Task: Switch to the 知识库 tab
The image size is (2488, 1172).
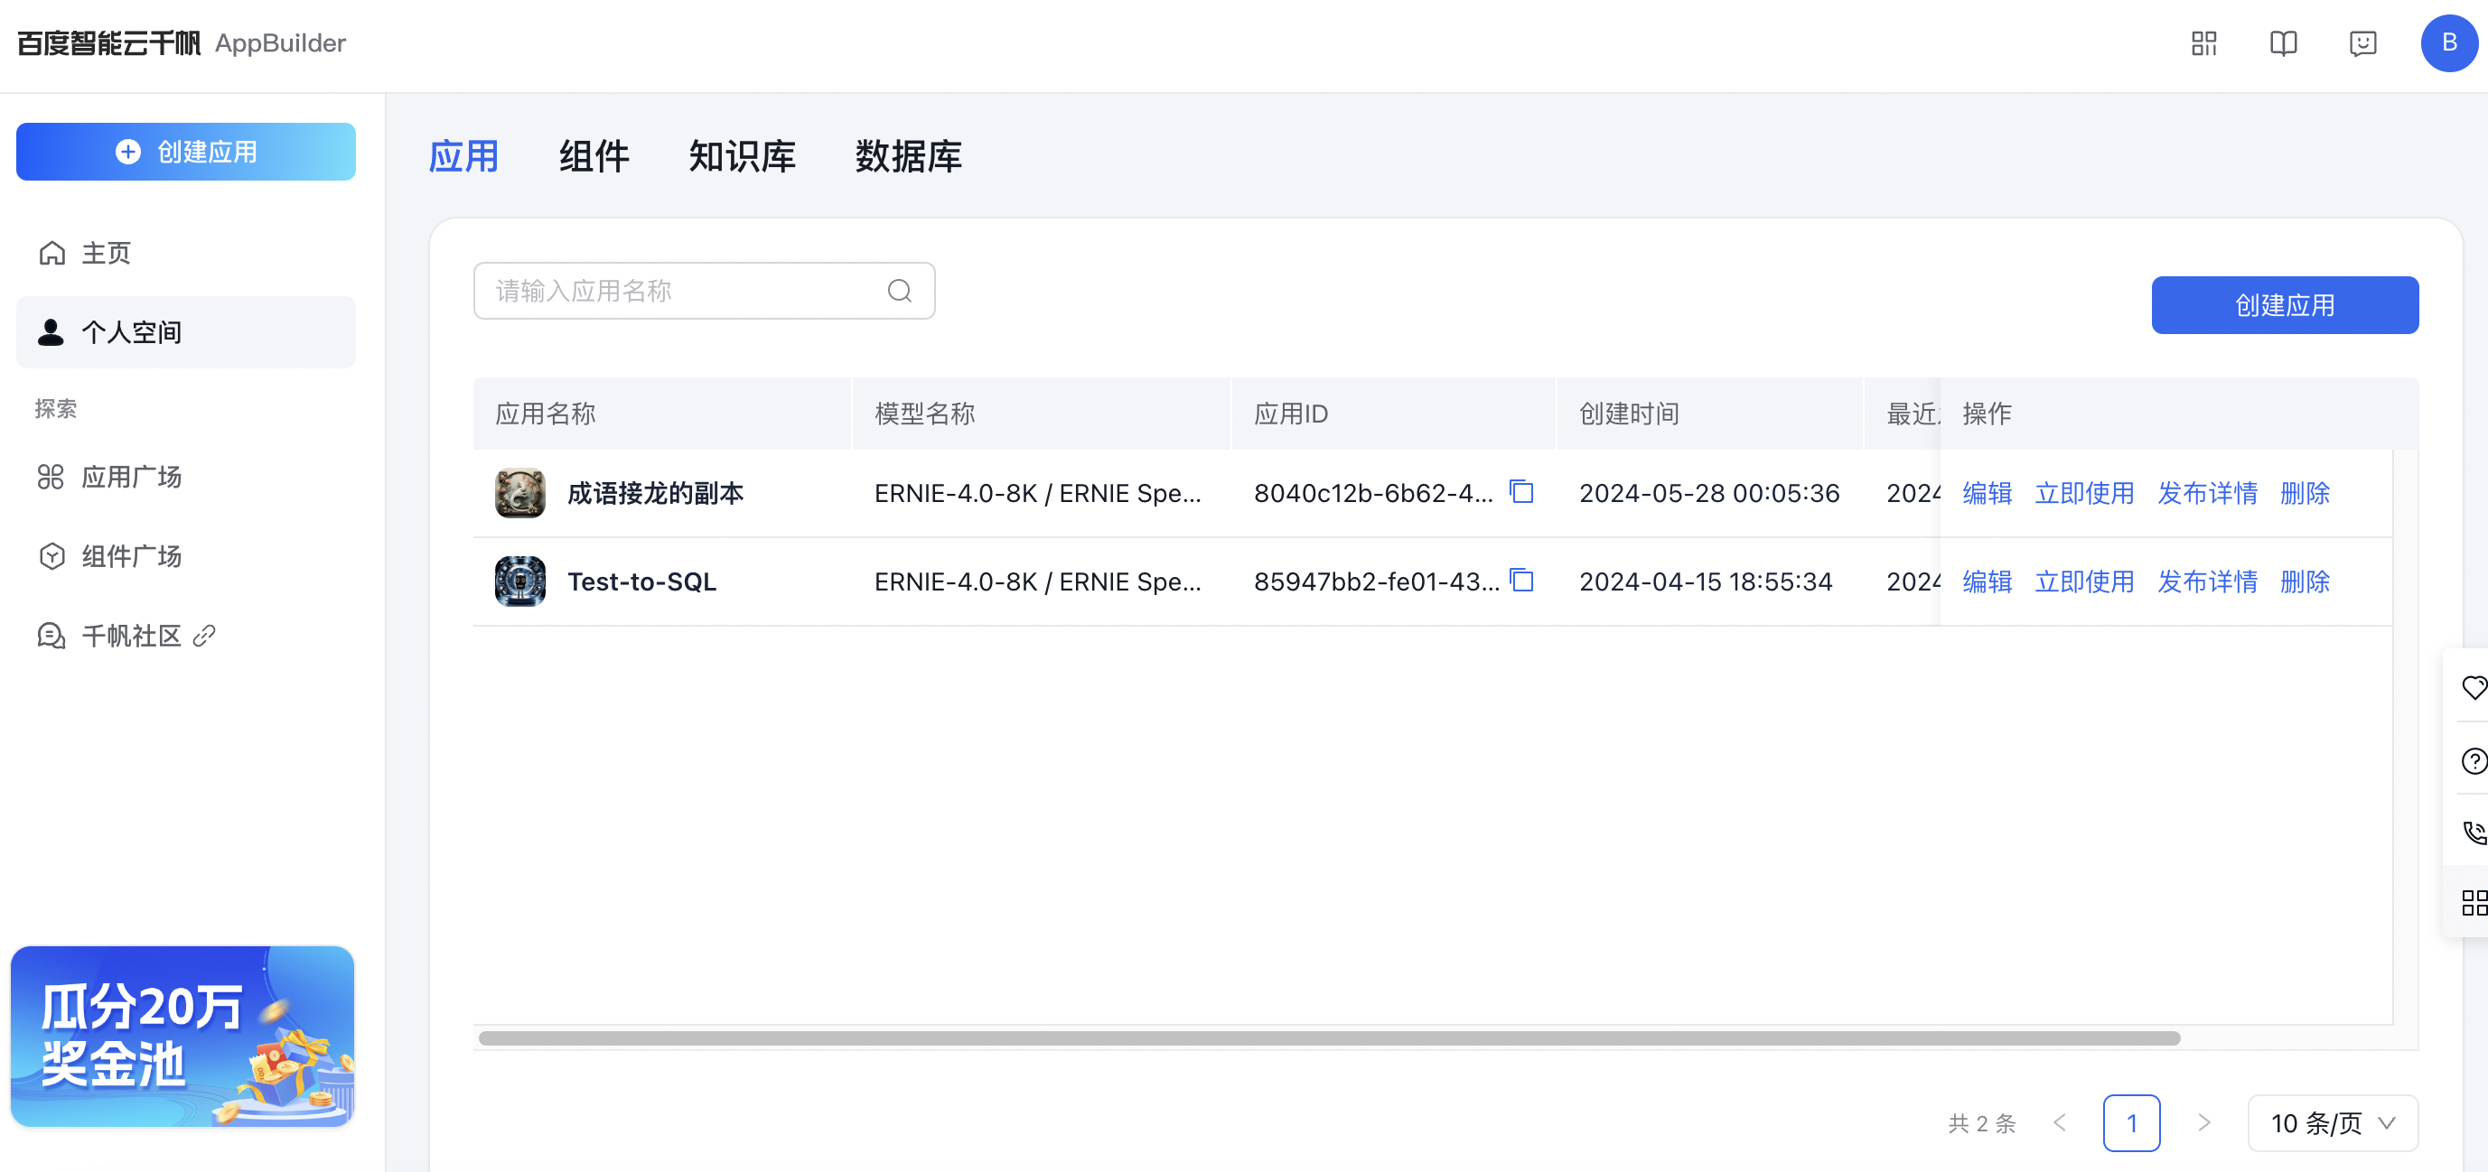Action: click(x=741, y=156)
